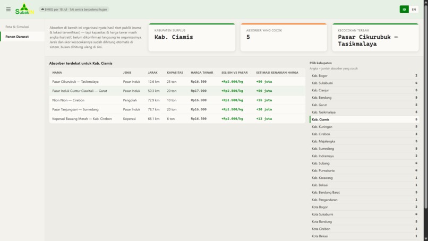Viewport: 428px width, 241px height.
Task: Switch language to ID
Action: (404, 9)
